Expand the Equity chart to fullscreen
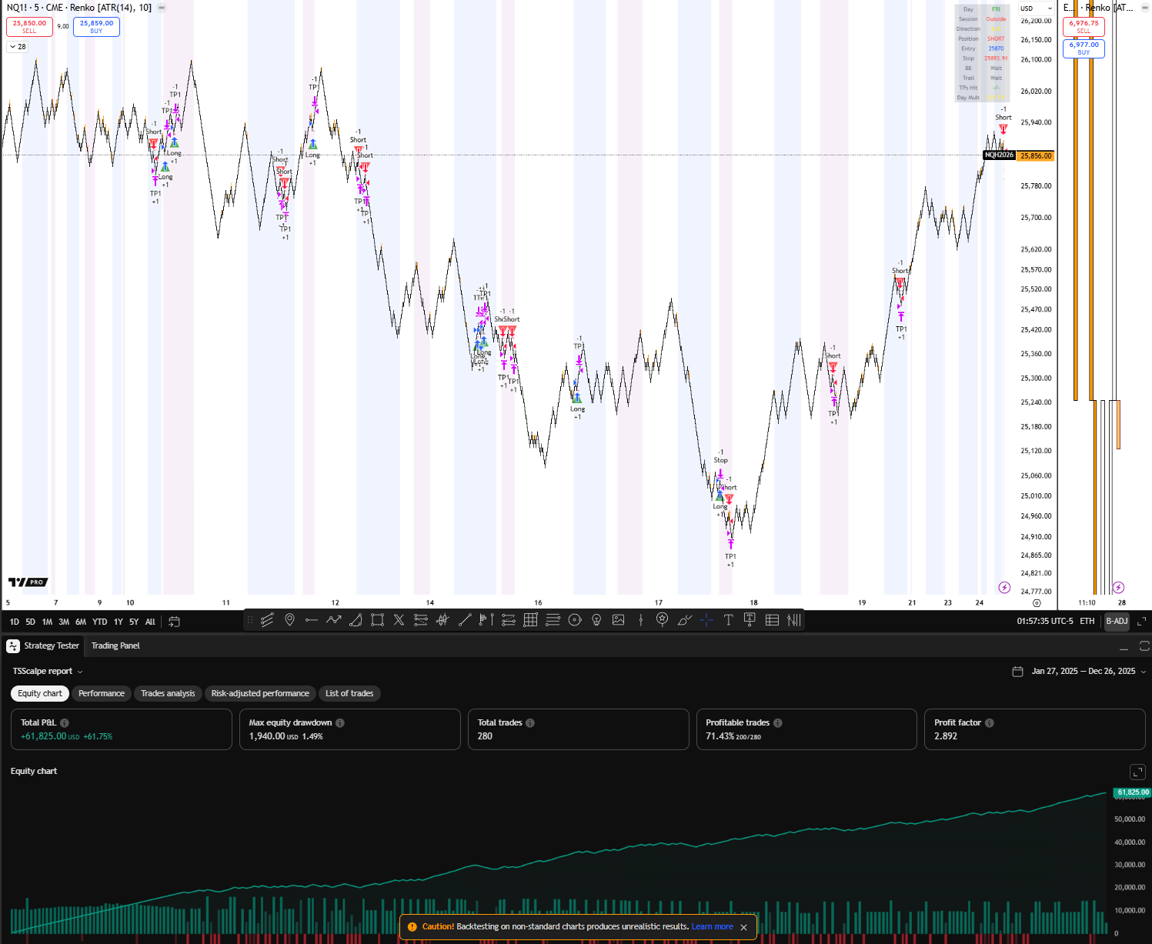The height and width of the screenshot is (944, 1152). tap(1137, 772)
